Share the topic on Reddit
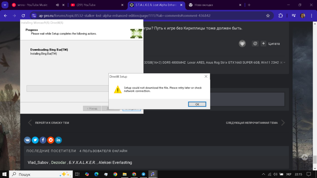Image resolution: width=317 pixels, height=178 pixels. (x=51, y=140)
